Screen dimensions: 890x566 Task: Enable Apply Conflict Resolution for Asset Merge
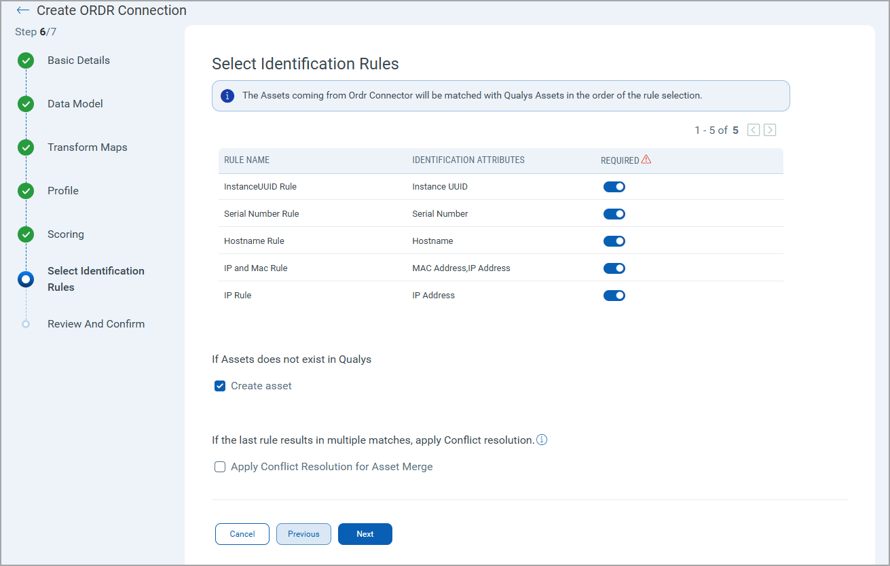click(x=219, y=467)
